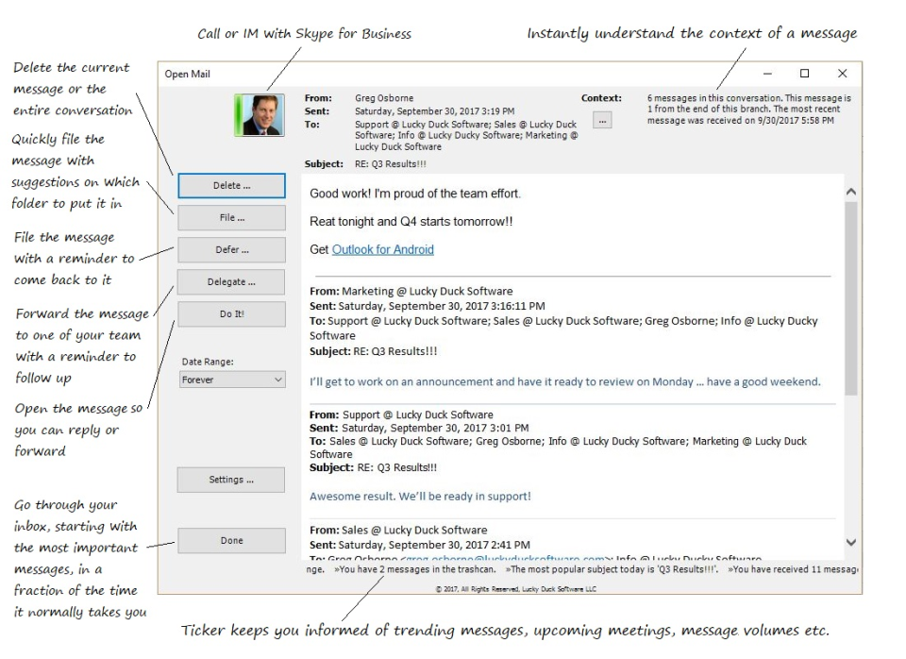
Task: File the message into a folder
Action: [230, 217]
